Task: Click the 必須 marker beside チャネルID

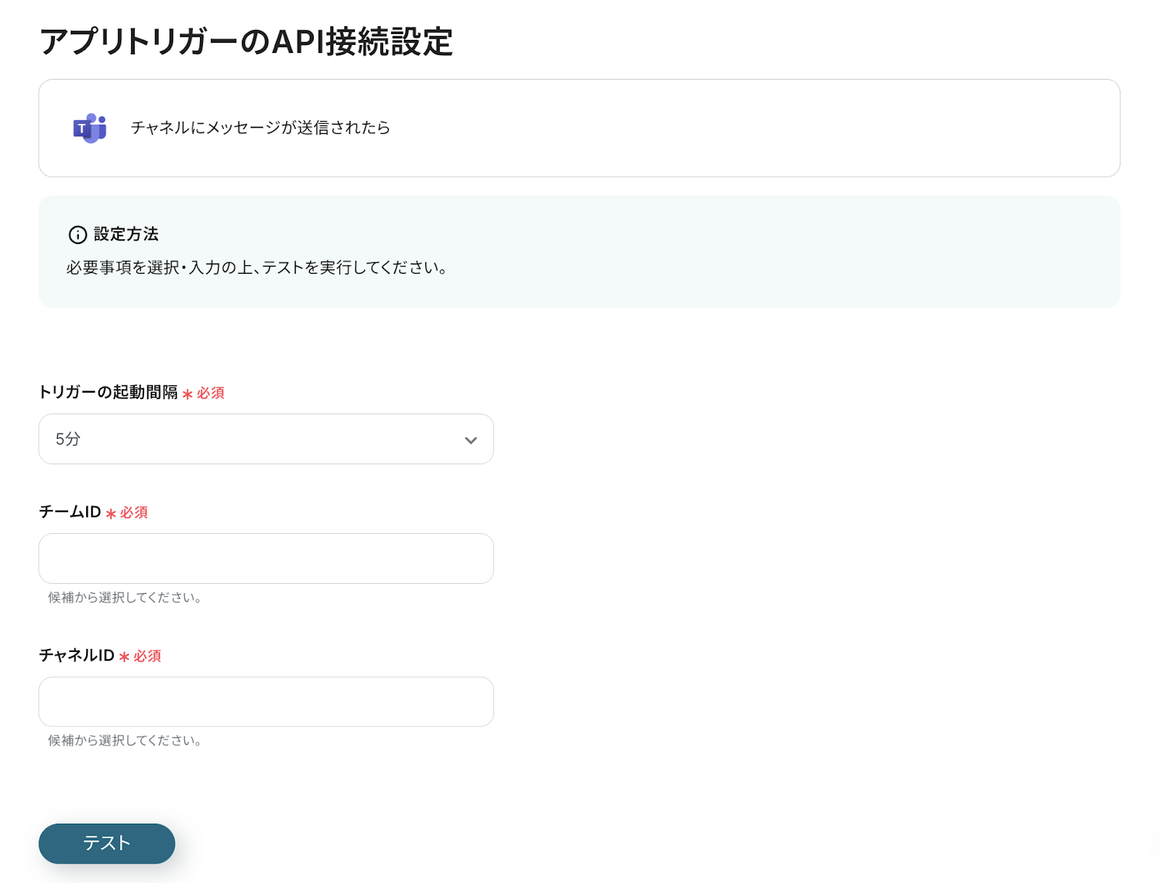Action: [x=141, y=656]
